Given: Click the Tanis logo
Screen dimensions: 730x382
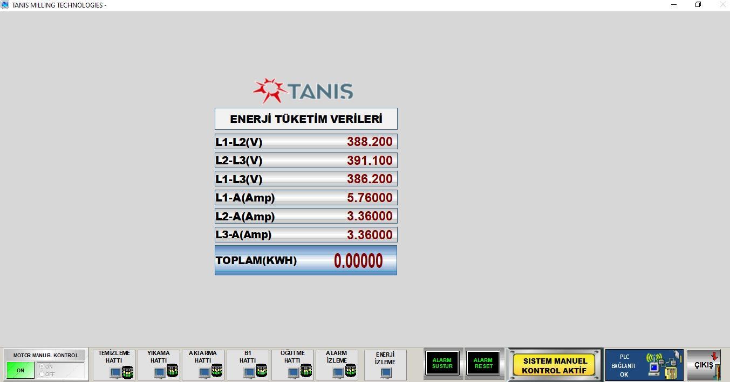Looking at the screenshot, I should coord(303,91).
